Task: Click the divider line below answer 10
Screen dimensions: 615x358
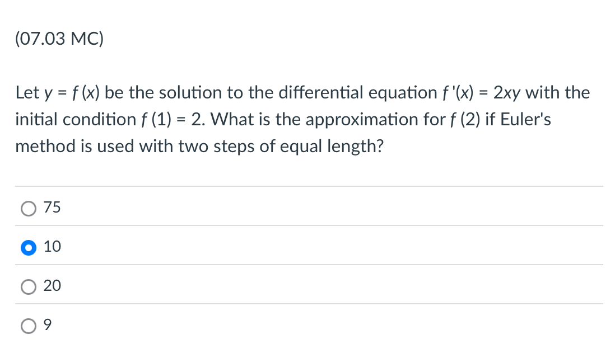Action: pos(307,266)
